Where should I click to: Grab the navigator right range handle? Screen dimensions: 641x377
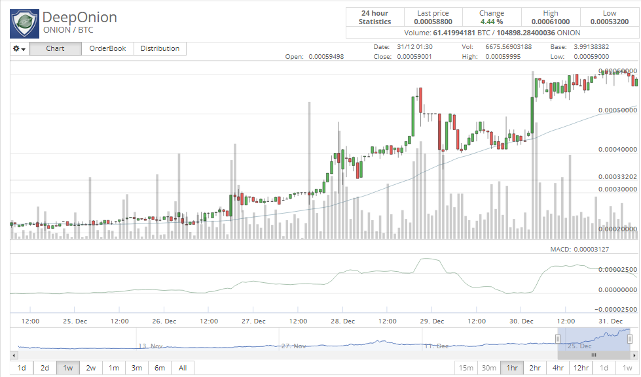point(630,338)
